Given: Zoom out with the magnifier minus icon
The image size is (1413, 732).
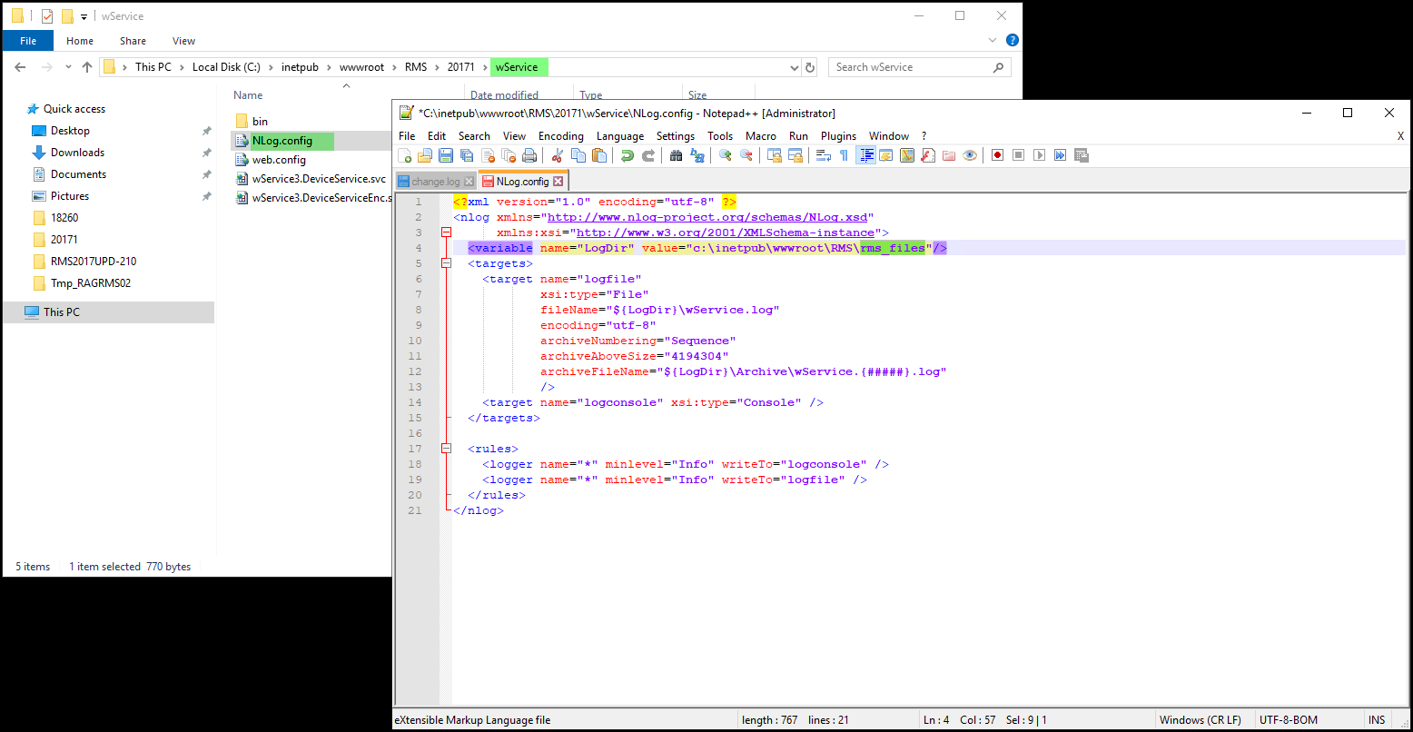Looking at the screenshot, I should click(746, 155).
